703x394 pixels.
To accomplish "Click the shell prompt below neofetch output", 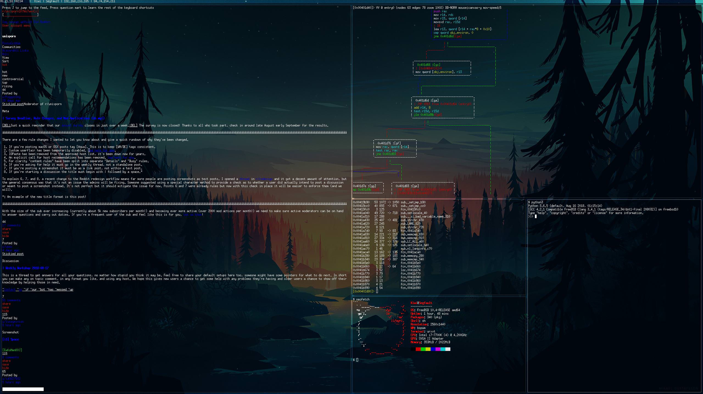I will (x=355, y=360).
